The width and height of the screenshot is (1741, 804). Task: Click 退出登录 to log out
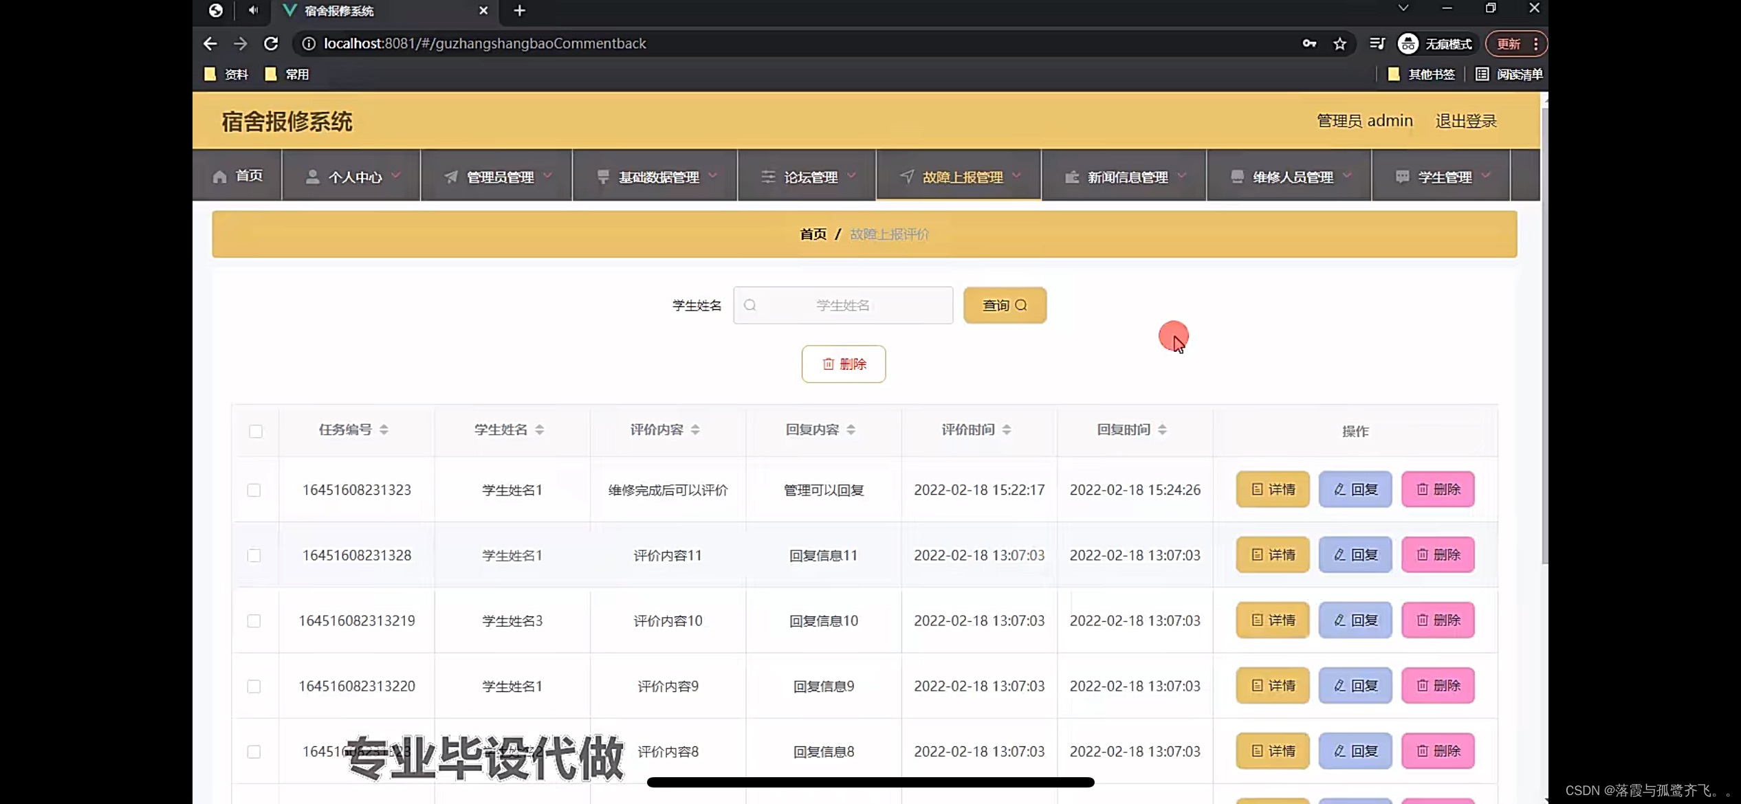pyautogui.click(x=1466, y=121)
